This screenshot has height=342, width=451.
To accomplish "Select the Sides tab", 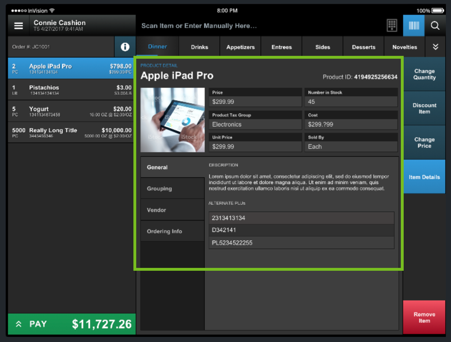I will [x=323, y=47].
